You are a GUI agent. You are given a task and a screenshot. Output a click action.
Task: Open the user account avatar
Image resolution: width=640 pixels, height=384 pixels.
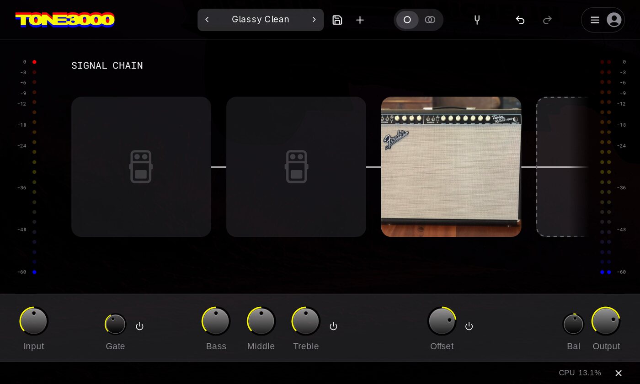click(614, 20)
